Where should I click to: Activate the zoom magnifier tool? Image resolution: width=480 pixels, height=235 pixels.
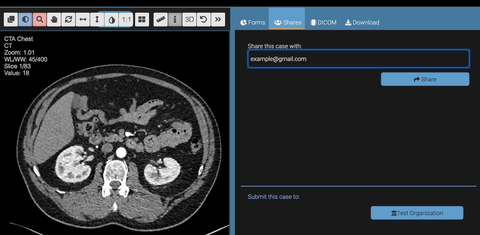(x=40, y=19)
